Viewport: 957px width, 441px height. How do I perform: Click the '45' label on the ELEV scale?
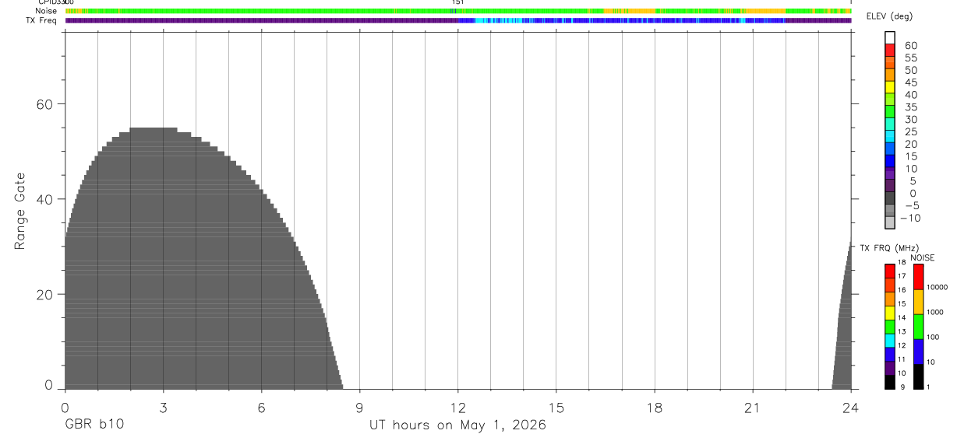tap(911, 82)
